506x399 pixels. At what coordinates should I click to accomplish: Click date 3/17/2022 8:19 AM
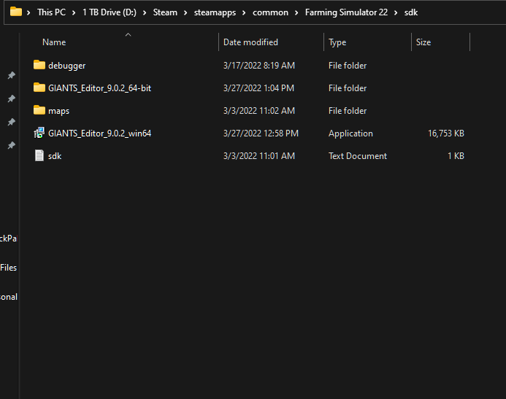point(258,66)
